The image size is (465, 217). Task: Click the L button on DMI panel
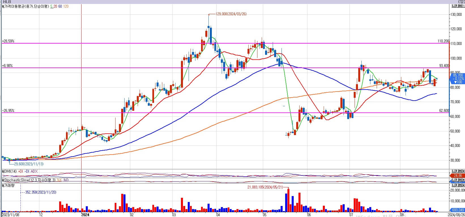[x=453, y=171]
